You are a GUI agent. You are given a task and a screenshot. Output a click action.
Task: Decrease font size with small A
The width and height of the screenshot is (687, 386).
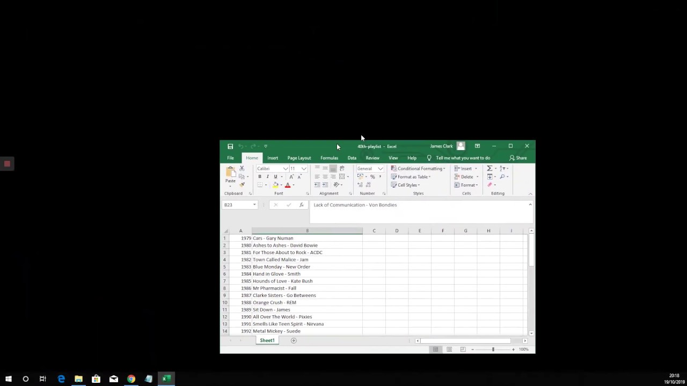pyautogui.click(x=299, y=176)
